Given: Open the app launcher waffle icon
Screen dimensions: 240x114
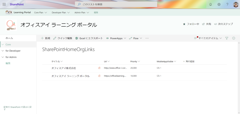Looking at the screenshot, I should coord(4,4).
